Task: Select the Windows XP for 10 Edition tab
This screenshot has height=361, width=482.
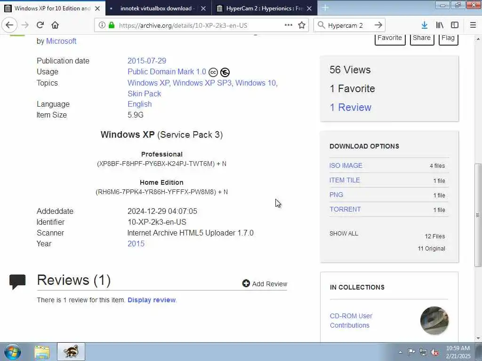Action: click(53, 8)
